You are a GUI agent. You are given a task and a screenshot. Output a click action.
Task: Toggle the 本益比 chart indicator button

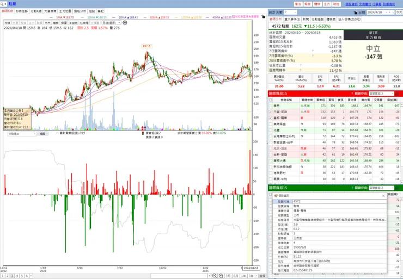pyautogui.click(x=74, y=23)
